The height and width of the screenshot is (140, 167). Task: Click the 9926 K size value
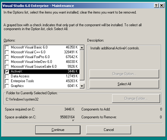(x=73, y=67)
